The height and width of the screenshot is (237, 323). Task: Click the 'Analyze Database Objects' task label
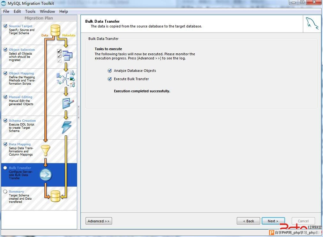coord(135,71)
